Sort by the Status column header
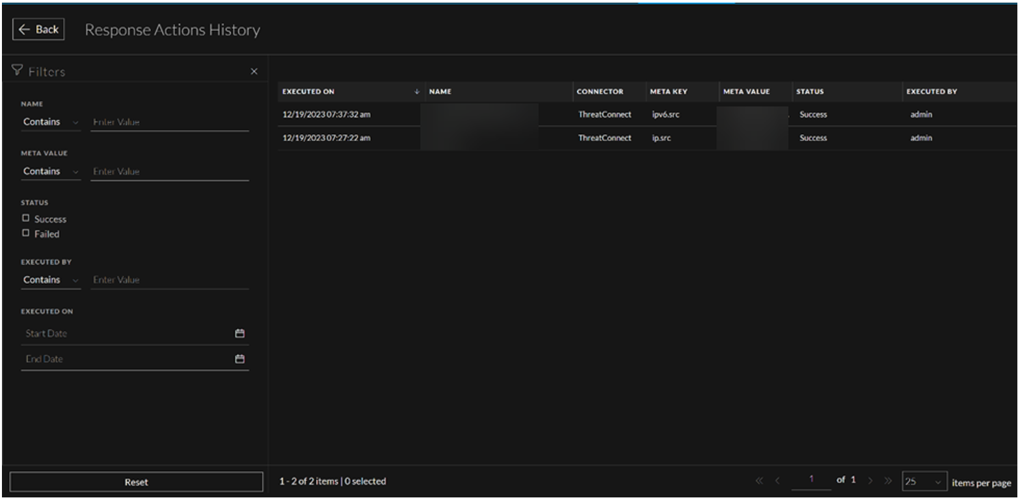Viewport: 1018px width, 500px height. point(810,92)
